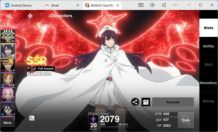Click the Ascend button
This screenshot has height=132, width=218.
[173, 102]
